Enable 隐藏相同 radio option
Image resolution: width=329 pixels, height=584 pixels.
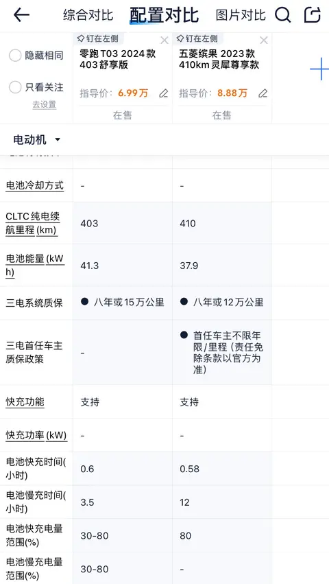pyautogui.click(x=15, y=56)
